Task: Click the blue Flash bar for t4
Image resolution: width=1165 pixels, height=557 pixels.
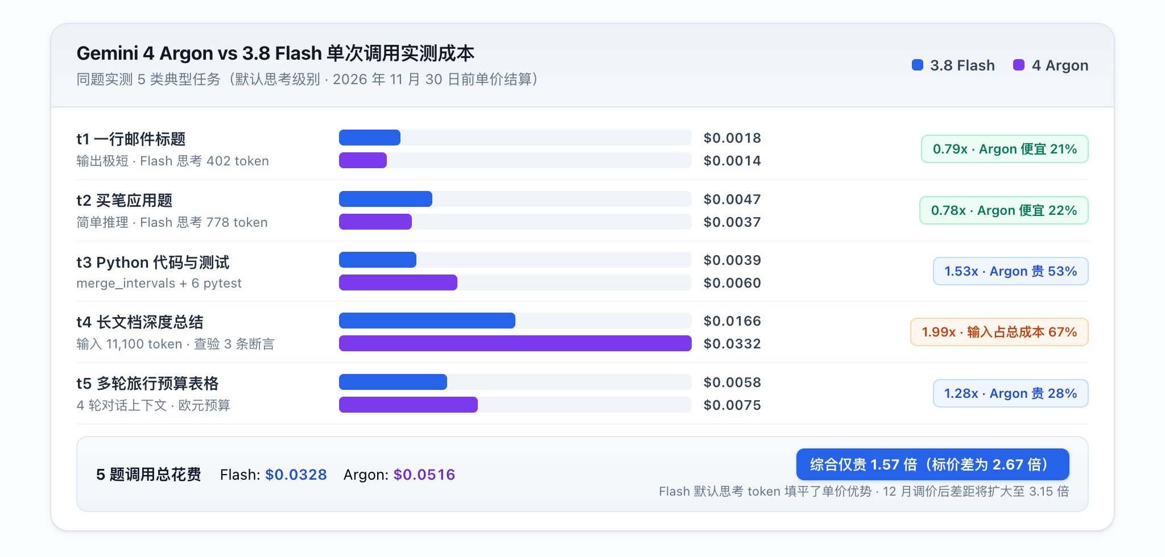Action: coord(427,321)
